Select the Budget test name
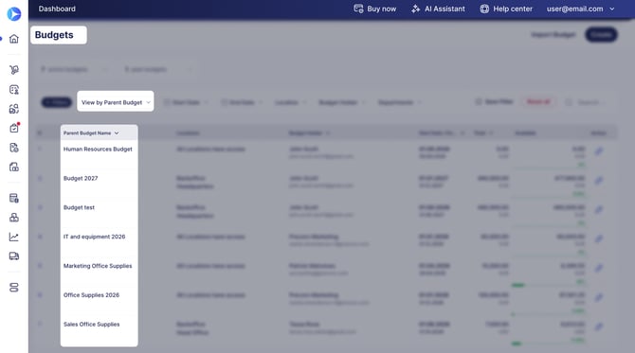The width and height of the screenshot is (635, 353). tap(79, 207)
